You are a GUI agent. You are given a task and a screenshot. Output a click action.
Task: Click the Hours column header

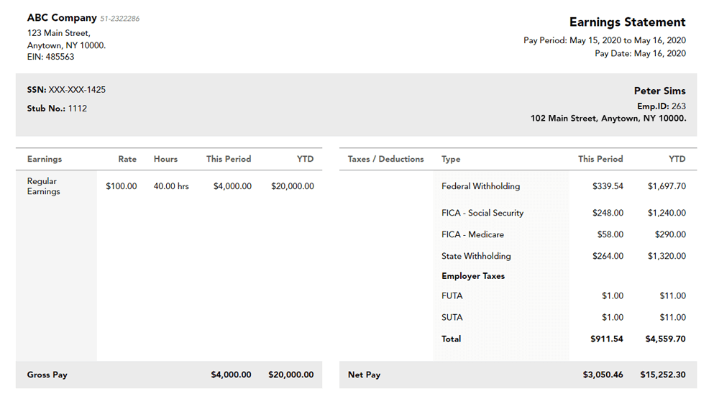point(165,159)
